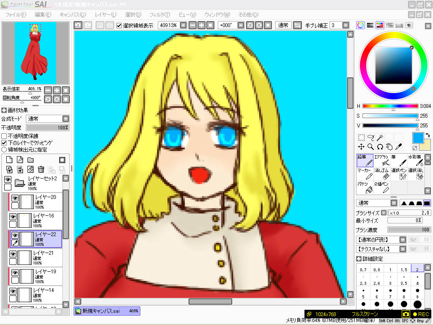The height and width of the screenshot is (325, 433).
Task: Select the エアブラシ airbrush tool
Action: coord(382,160)
